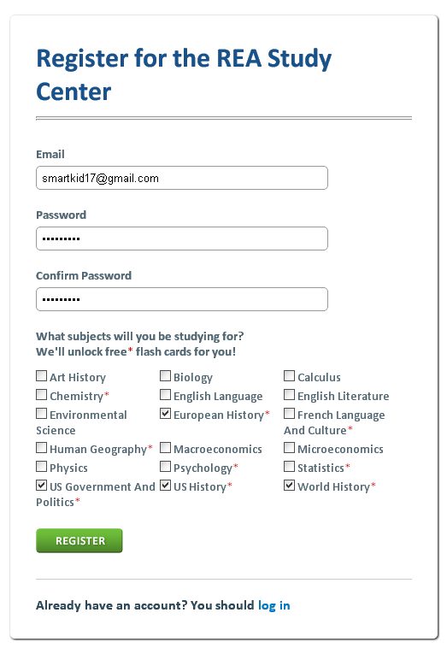The height and width of the screenshot is (648, 447).
Task: Check the Chemistry checkbox
Action: (41, 395)
